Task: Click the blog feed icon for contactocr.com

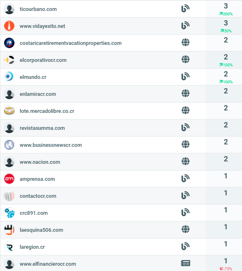Action: point(186,195)
